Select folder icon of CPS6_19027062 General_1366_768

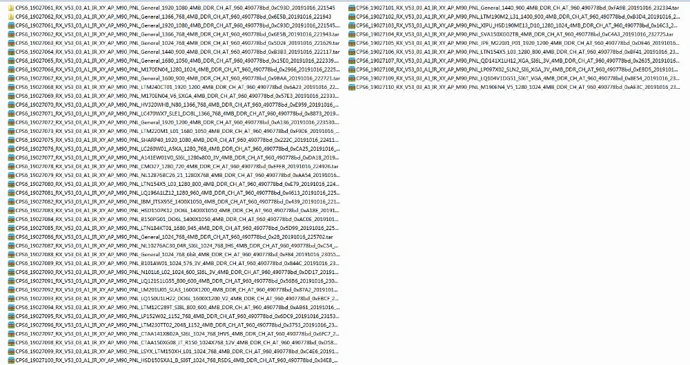[x=12, y=17]
